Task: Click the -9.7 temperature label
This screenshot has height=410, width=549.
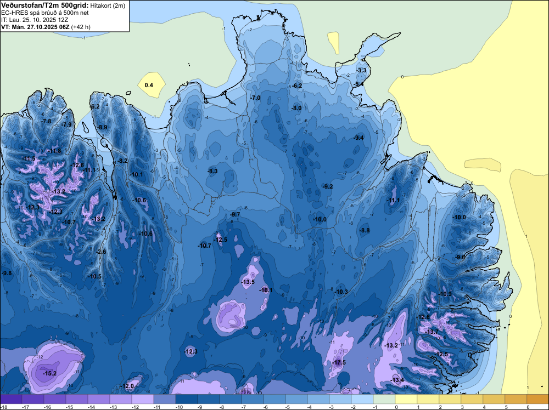Action: click(235, 214)
